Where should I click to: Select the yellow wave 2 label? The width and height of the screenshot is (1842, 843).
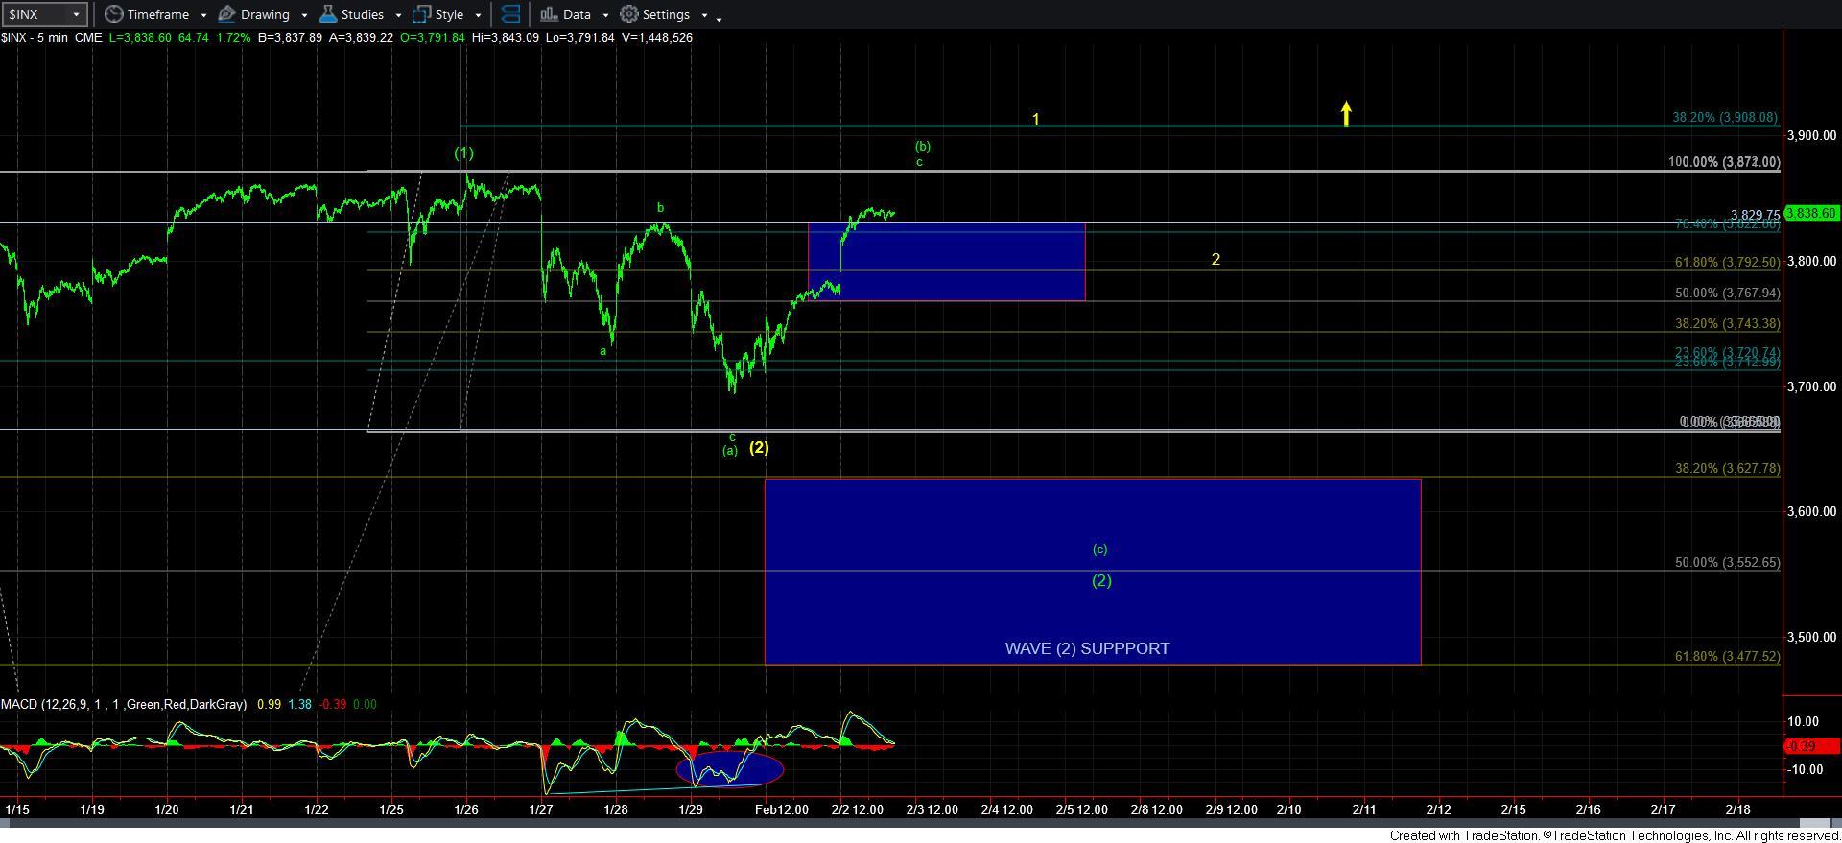coord(1216,259)
